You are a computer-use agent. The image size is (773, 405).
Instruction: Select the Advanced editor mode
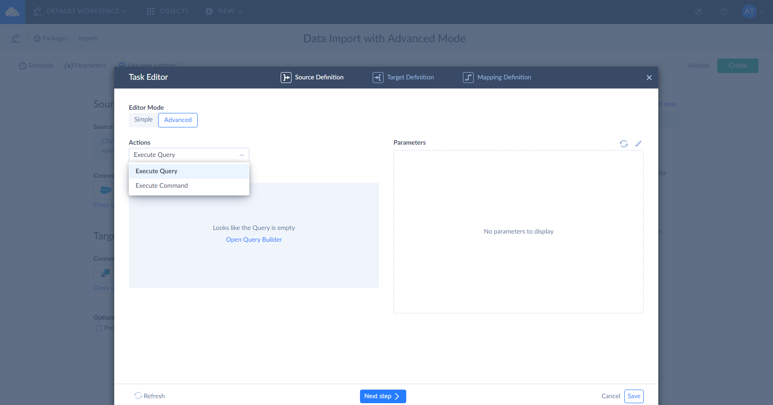pos(178,120)
